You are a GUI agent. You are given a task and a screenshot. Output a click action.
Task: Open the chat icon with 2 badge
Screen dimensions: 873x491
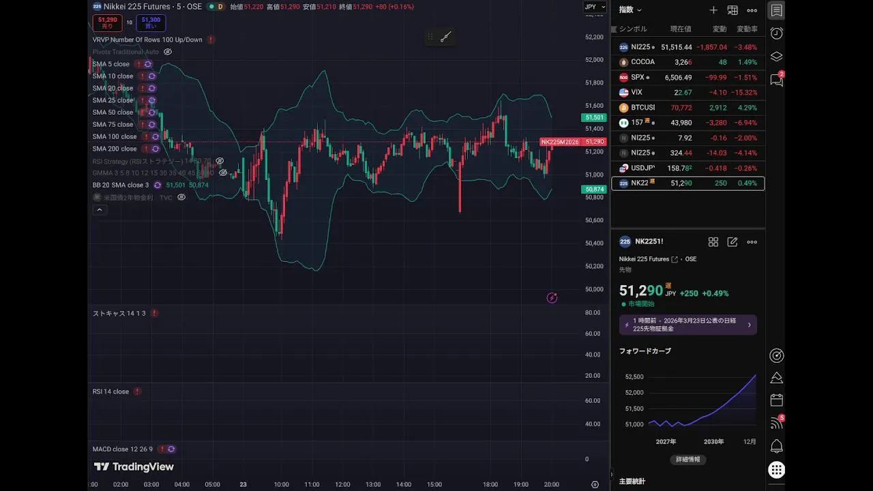point(776,80)
